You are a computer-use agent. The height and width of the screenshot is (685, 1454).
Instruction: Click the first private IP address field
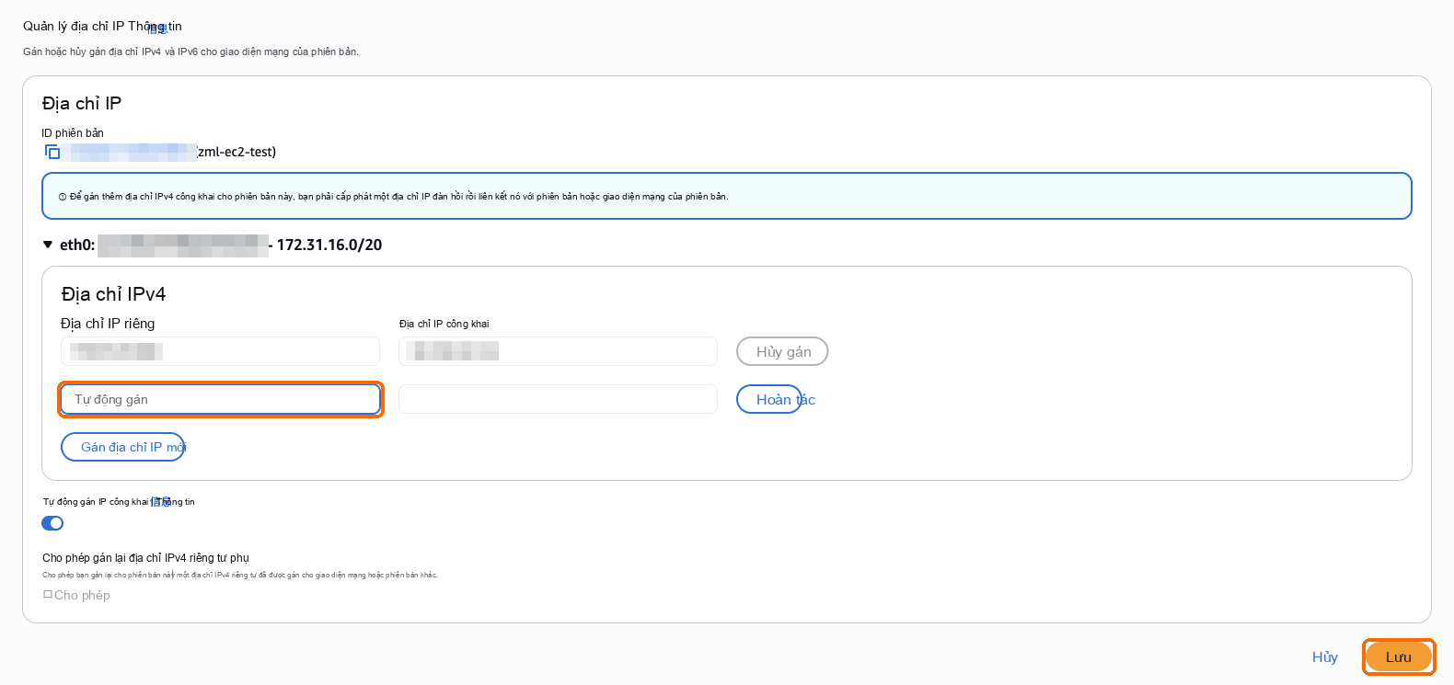pos(221,351)
